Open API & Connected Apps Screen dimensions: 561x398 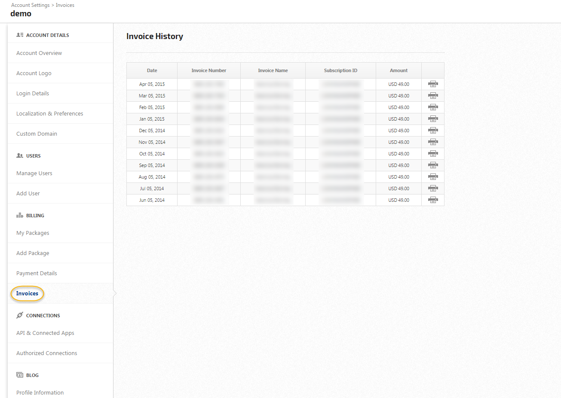coord(45,333)
